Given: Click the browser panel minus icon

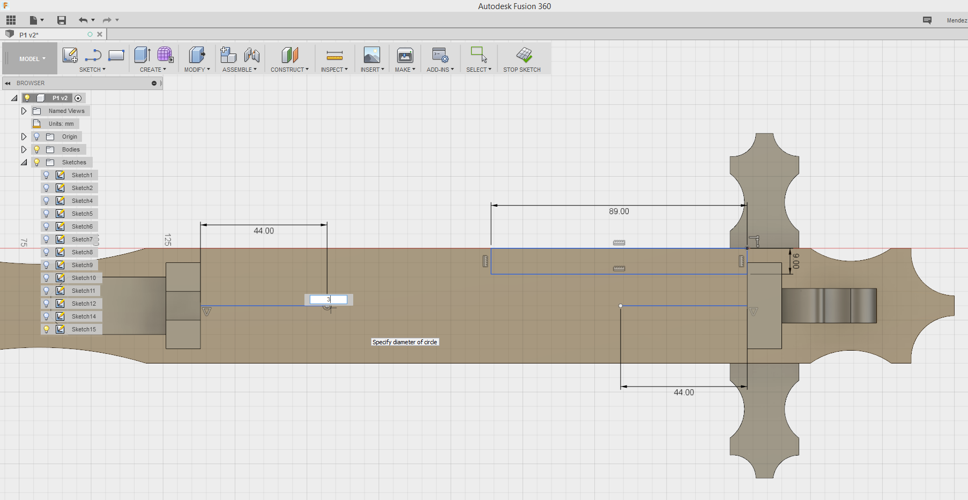Looking at the screenshot, I should tap(154, 83).
